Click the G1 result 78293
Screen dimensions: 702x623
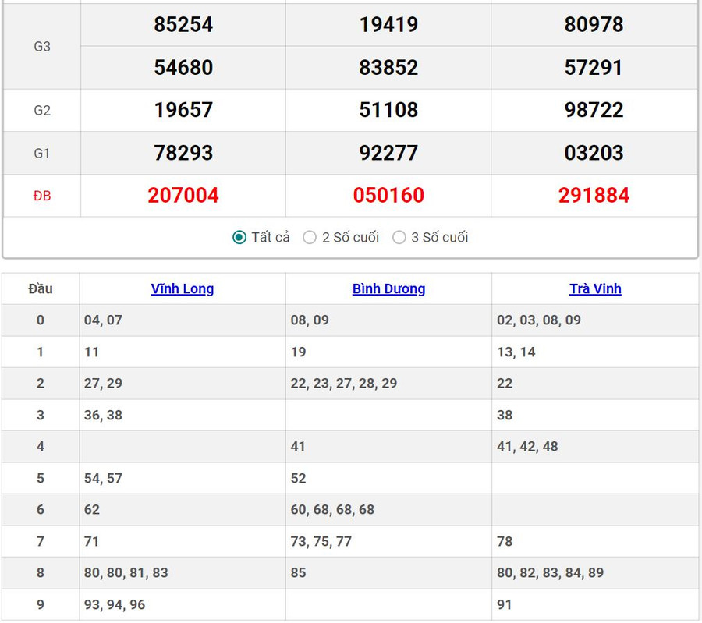(183, 153)
